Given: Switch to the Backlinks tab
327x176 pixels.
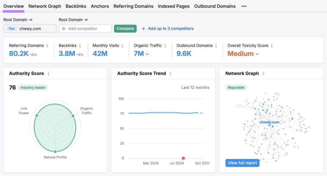Looking at the screenshot, I should pyautogui.click(x=76, y=6).
